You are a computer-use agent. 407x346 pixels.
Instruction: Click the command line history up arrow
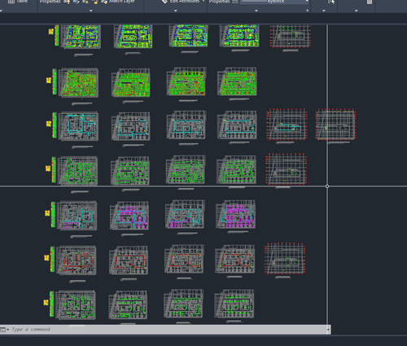click(328, 330)
